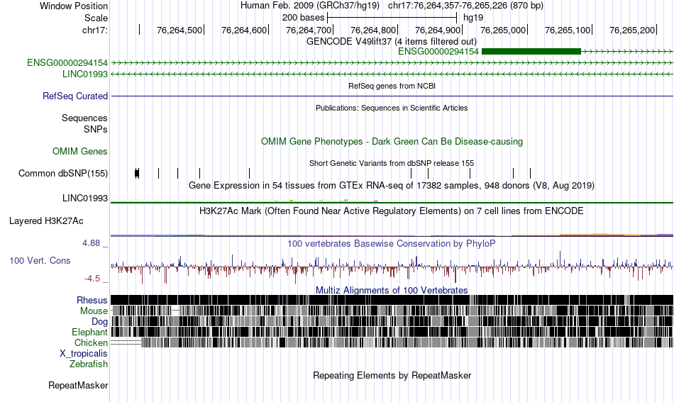674x402 pixels.
Task: Click the 200 bases scale bar
Action: tap(392, 18)
